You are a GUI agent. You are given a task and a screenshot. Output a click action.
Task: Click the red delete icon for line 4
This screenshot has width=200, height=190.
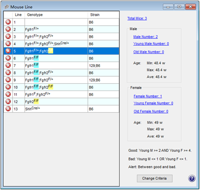(8, 44)
